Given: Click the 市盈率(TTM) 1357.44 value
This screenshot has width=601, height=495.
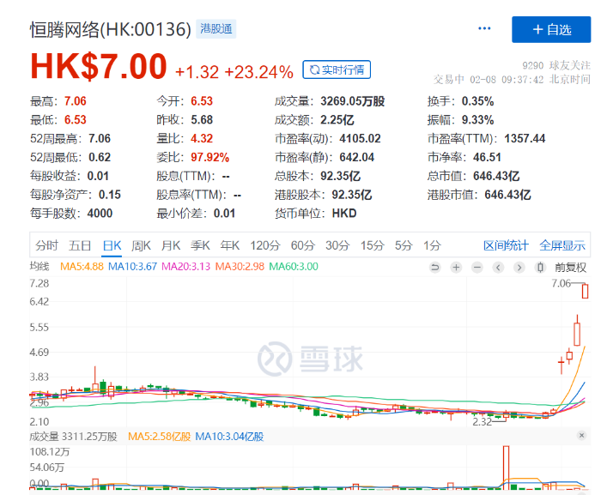Looking at the screenshot, I should (x=525, y=139).
